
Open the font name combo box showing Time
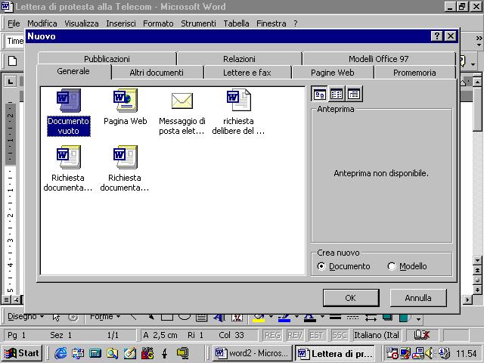pyautogui.click(x=15, y=41)
